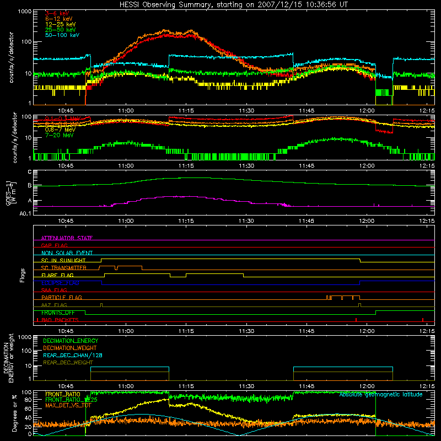The image size is (441, 441).
Task: Select the DECIMATION_ENERGY legend label
Action: pyautogui.click(x=71, y=341)
